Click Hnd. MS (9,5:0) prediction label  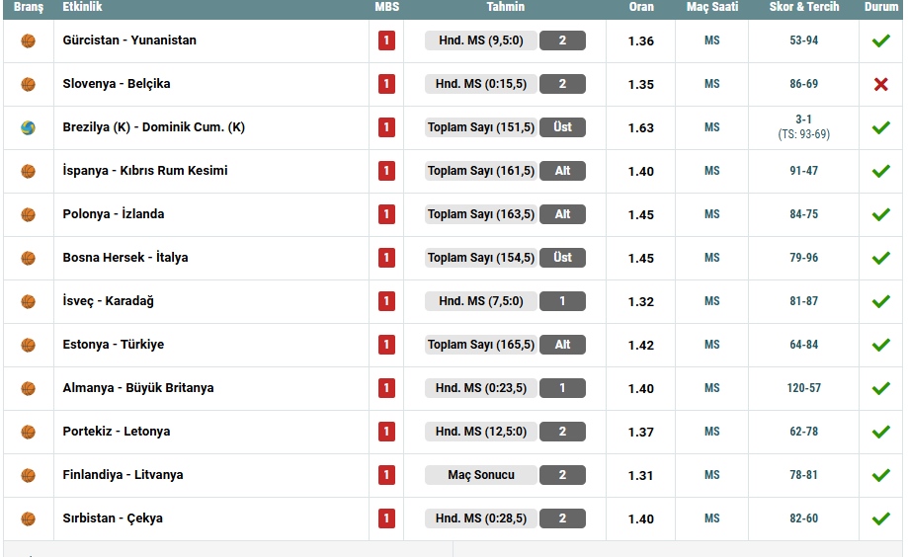480,40
